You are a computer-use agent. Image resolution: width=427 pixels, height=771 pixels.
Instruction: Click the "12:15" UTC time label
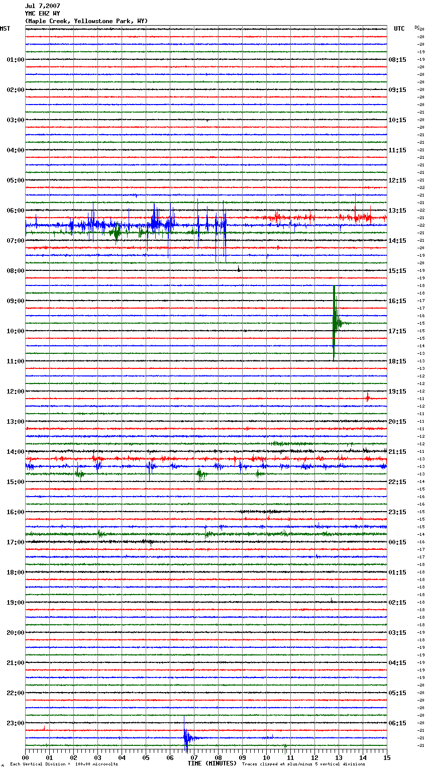tap(397, 180)
